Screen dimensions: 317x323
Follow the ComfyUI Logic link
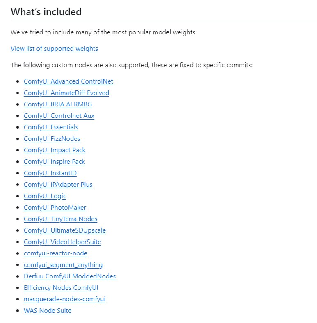pos(45,196)
